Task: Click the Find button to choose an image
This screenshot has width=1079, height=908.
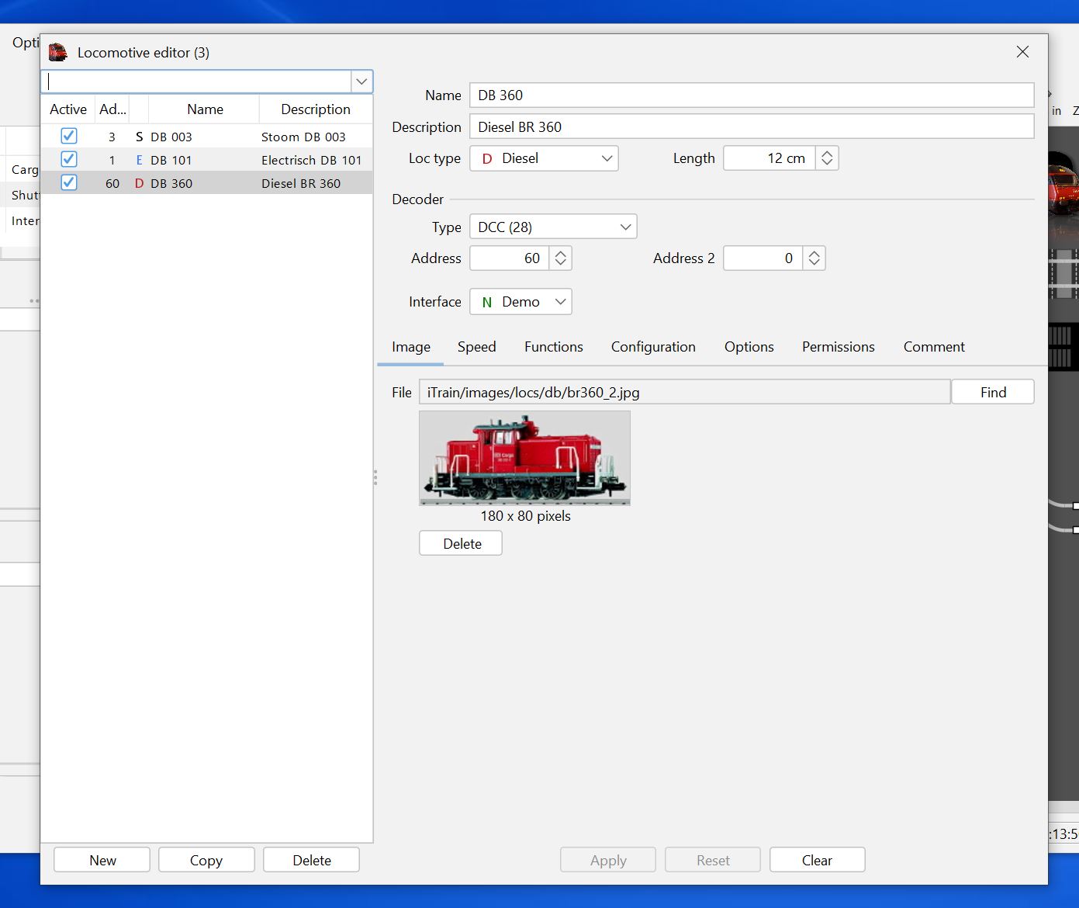Action: 993,392
